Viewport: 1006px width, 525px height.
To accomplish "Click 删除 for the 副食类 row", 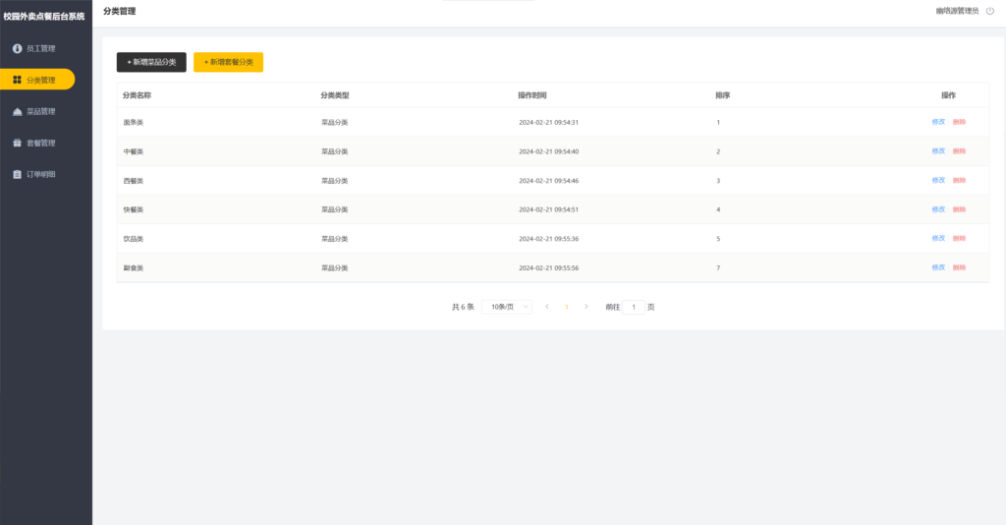I will point(959,267).
